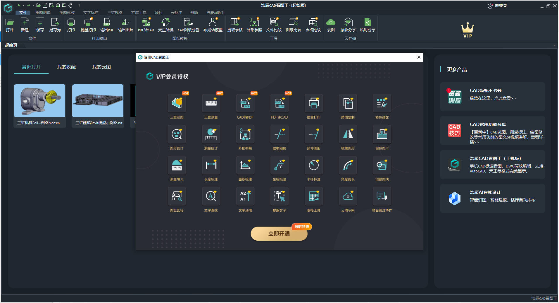The image size is (559, 303).
Task: Select 文字查找 VIP feature icon
Action: [211, 196]
